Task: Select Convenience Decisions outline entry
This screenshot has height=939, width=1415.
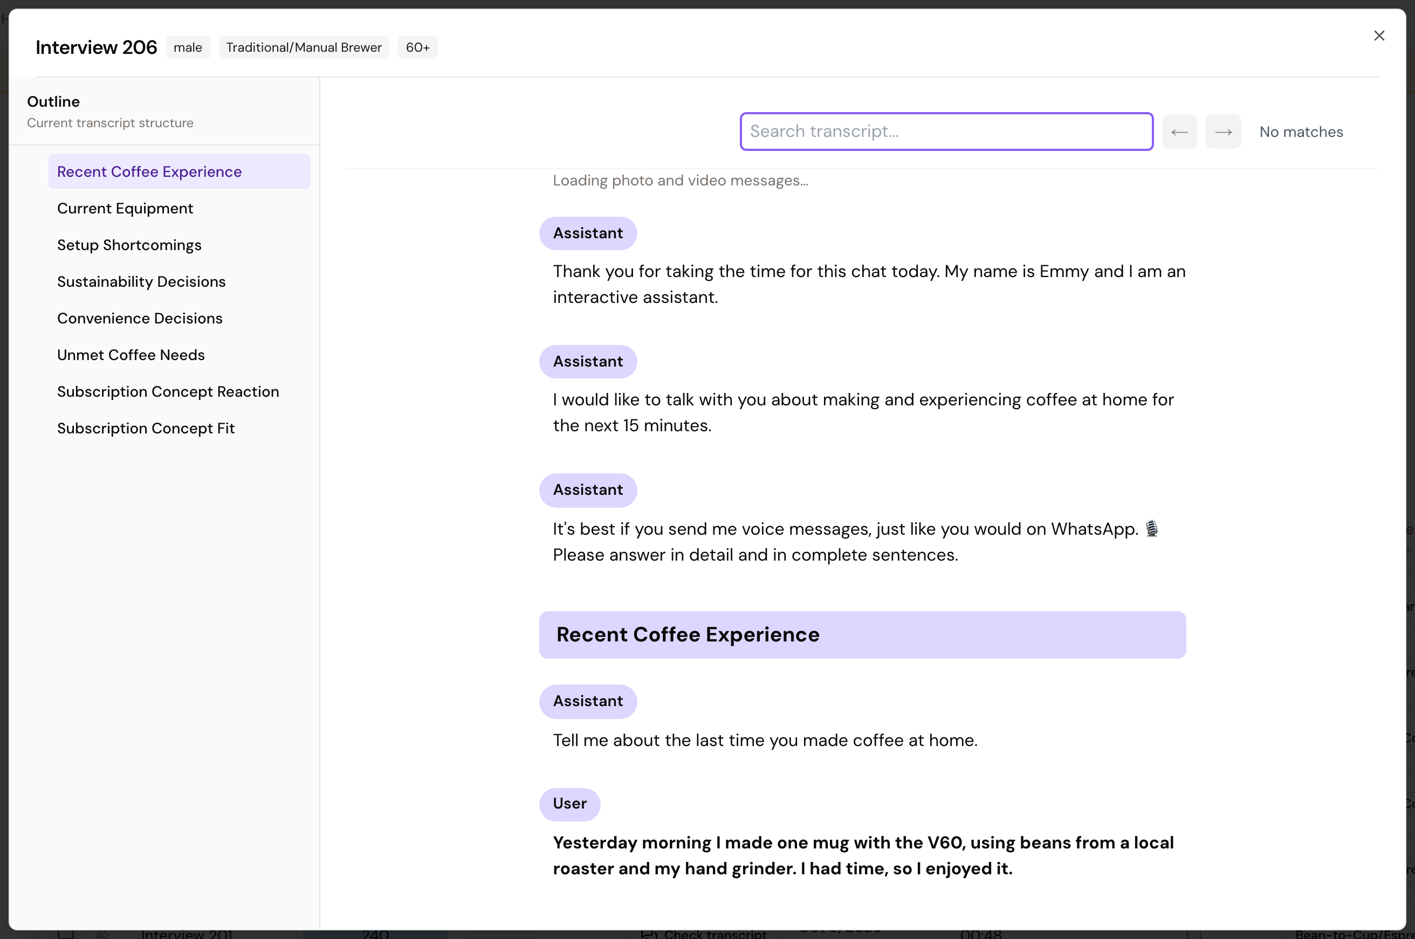Action: click(179, 318)
